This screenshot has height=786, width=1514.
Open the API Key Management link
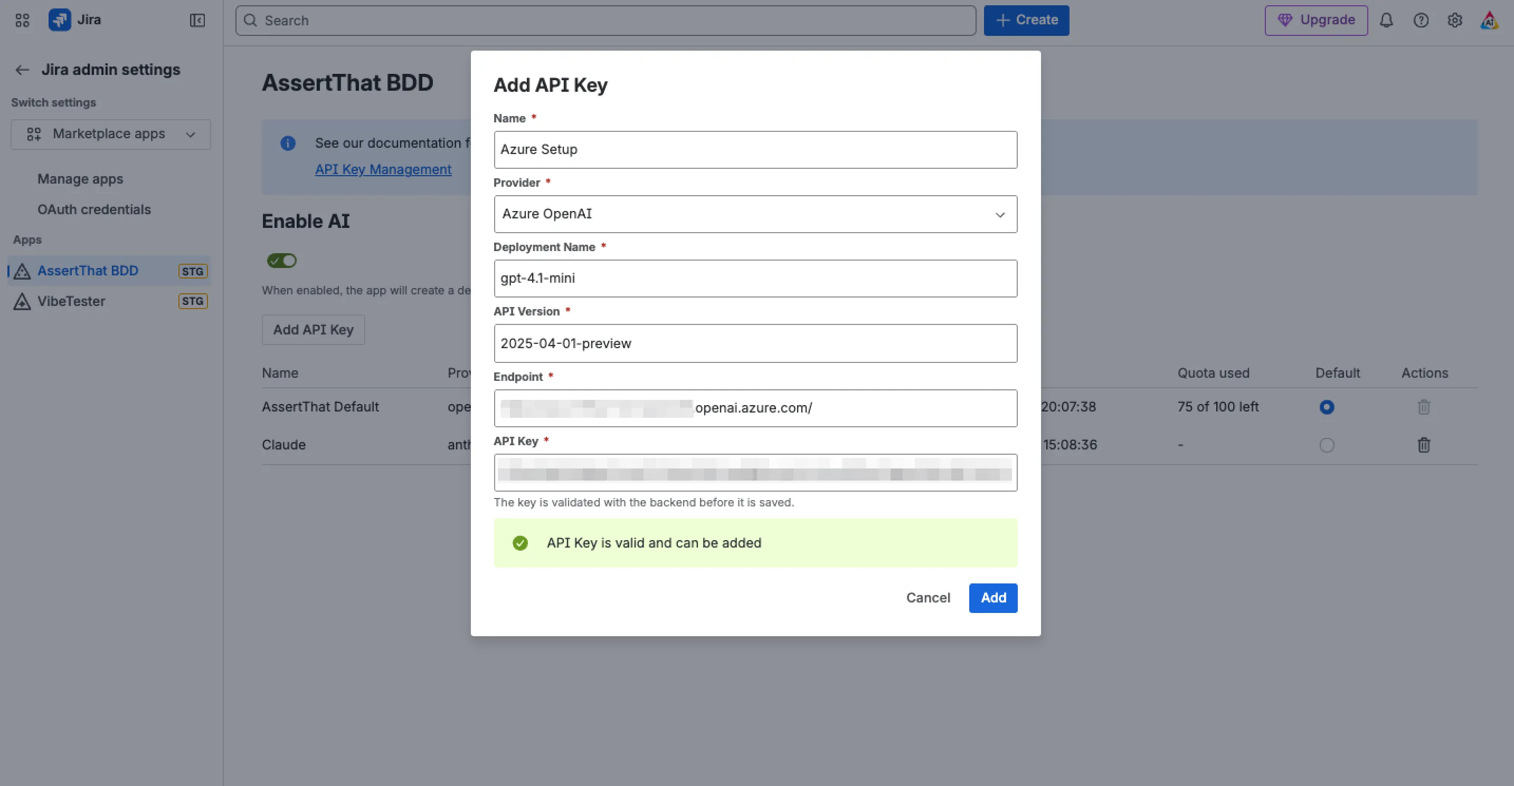tap(383, 169)
